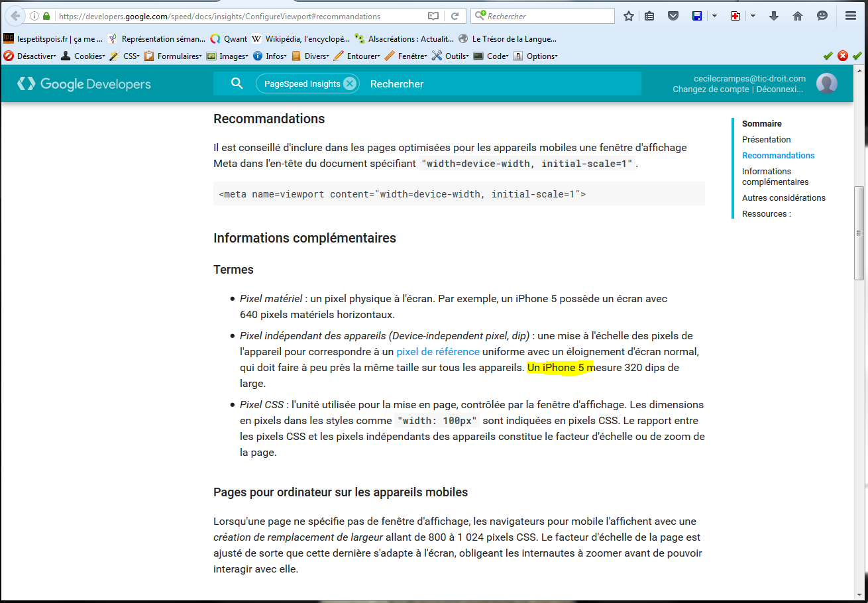Click the blue floppy disk save icon
Viewport: 868px width, 603px height.
[697, 16]
